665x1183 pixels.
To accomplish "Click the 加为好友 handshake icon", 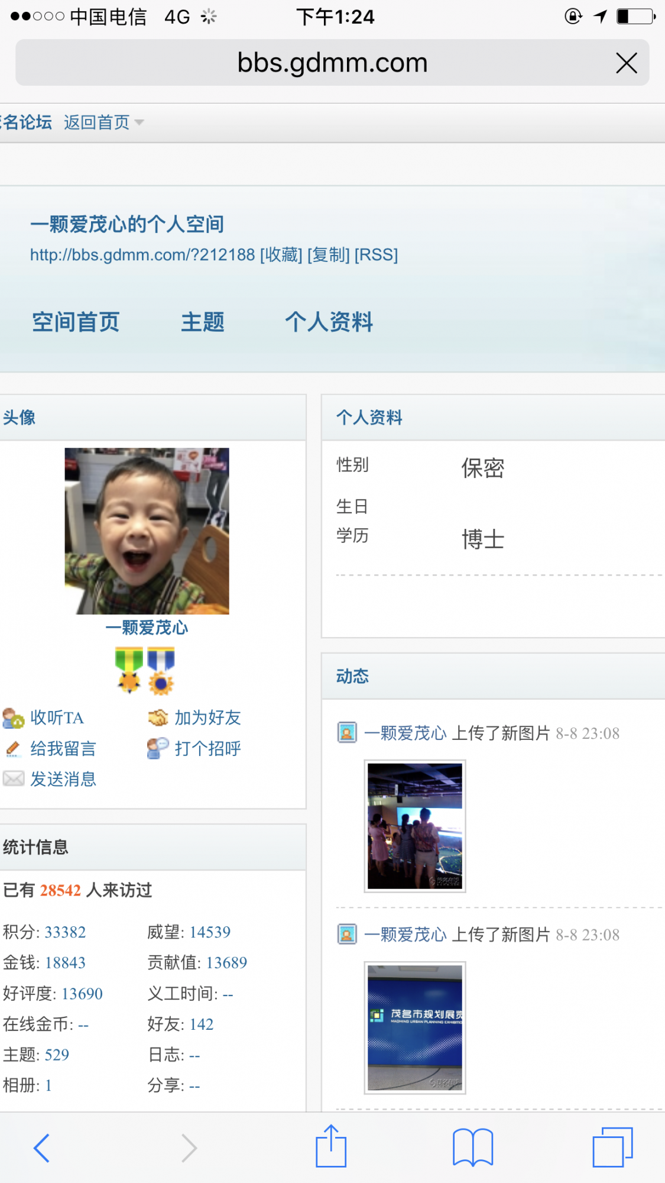I will 158,717.
